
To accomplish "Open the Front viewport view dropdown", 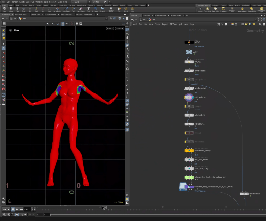I will [x=110, y=28].
